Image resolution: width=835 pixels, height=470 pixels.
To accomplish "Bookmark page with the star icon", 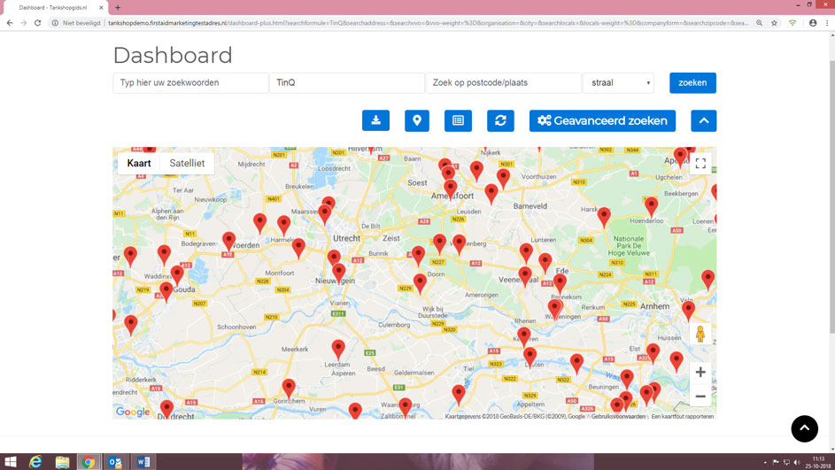I will click(x=774, y=23).
